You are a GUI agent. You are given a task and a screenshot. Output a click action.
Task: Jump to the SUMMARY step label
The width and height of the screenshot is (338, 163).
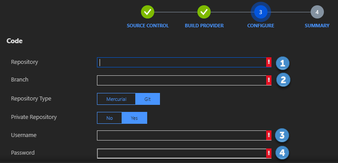(317, 26)
